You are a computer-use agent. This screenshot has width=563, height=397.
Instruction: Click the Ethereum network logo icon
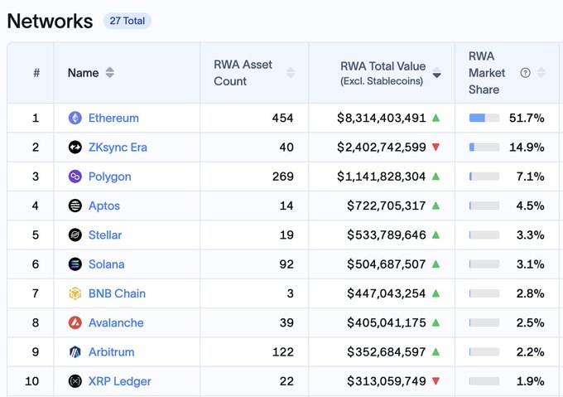[x=75, y=118]
